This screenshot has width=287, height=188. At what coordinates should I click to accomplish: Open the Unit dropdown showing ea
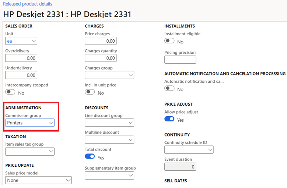tap(21, 41)
